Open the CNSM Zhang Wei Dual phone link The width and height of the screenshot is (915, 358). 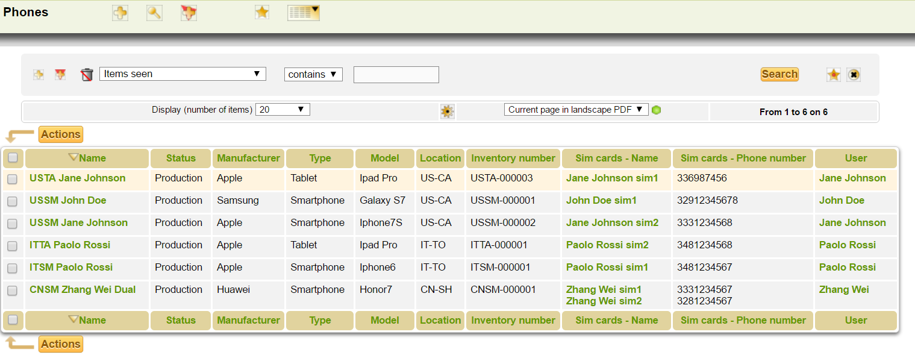point(83,290)
